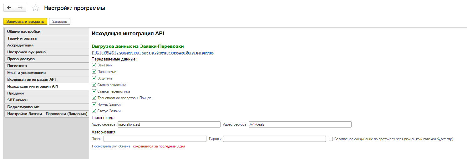Open the ИНСТРУКЦИЯ exchange format link

coord(153,52)
